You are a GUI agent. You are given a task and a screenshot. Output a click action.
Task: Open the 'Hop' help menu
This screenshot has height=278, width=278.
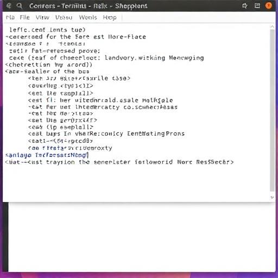(110, 17)
